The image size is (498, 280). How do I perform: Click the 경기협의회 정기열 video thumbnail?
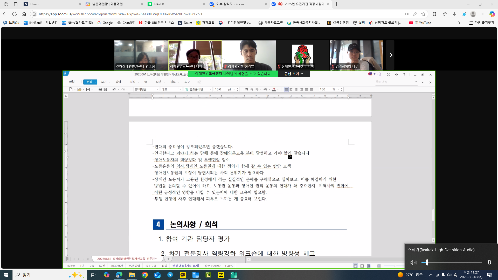pyautogui.click(x=249, y=55)
